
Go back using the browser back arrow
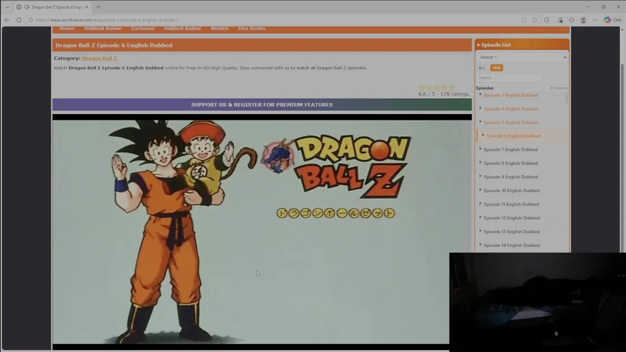[7, 20]
